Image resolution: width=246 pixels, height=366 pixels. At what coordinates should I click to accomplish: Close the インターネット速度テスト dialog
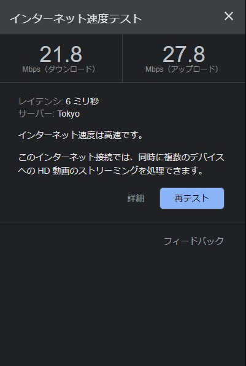click(228, 17)
